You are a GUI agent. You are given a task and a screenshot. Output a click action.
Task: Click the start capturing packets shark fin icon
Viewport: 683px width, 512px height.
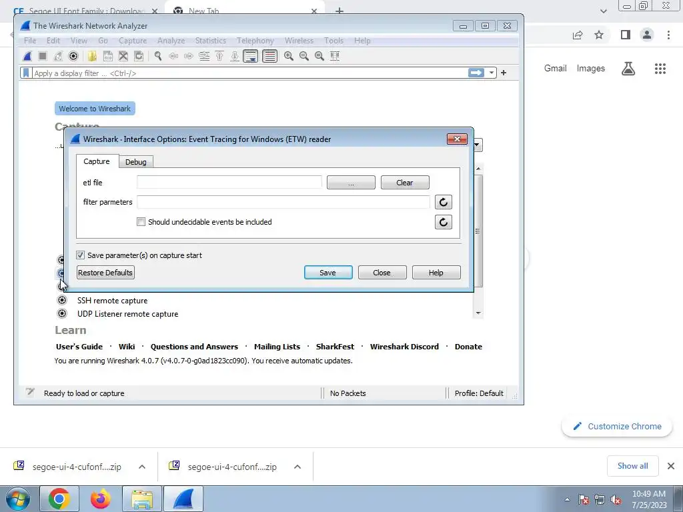27,56
